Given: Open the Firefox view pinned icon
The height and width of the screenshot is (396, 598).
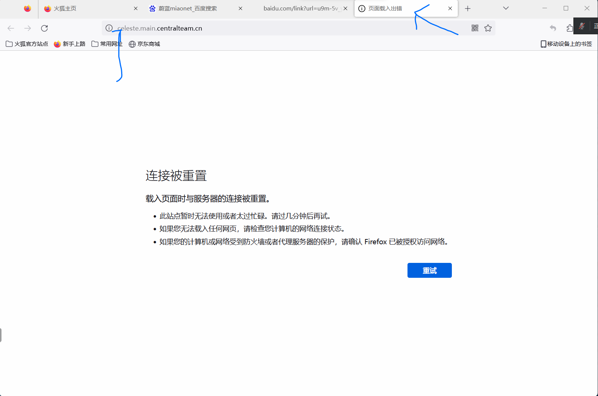Looking at the screenshot, I should (28, 9).
